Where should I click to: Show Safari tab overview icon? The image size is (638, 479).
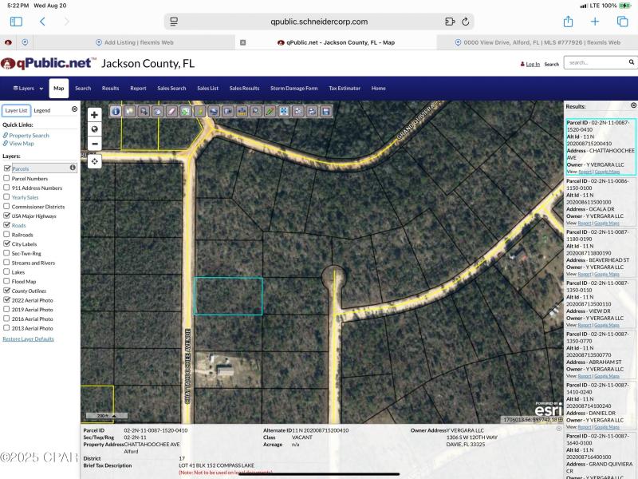623,22
